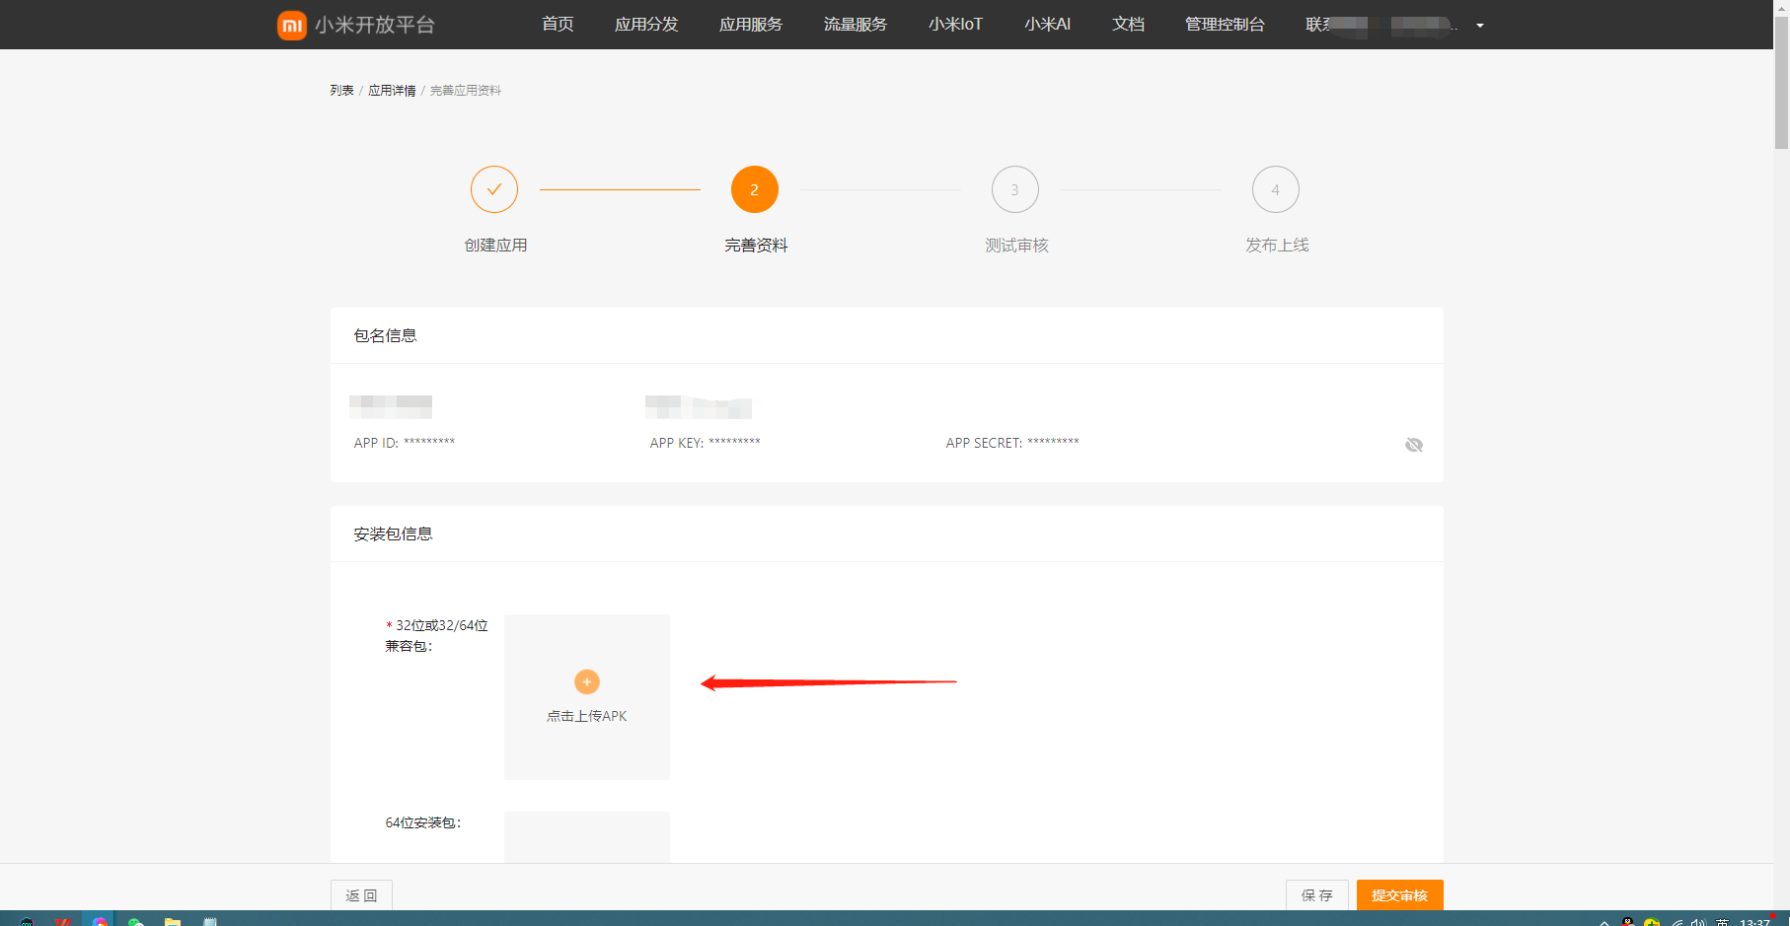Open the 文档 navigation item
Viewport: 1790px width, 926px height.
pos(1128,25)
